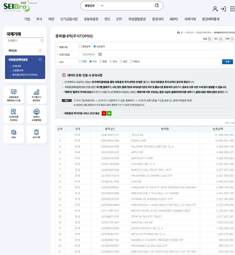Open the 증권대차 menu
This screenshot has width=235, height=255.
pyautogui.click(x=158, y=19)
